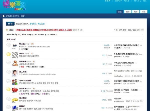
Task: Open the 吹水版 people group icon
Action: [15, 46]
